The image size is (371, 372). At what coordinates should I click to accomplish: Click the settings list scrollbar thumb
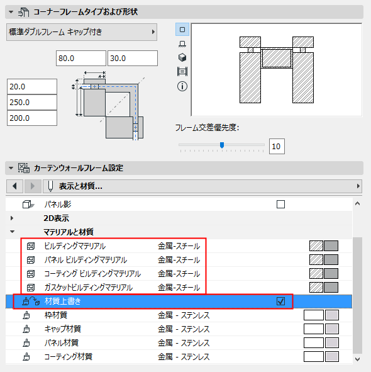(x=358, y=295)
